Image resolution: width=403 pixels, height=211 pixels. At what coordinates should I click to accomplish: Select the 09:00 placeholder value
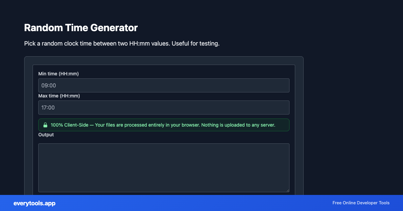point(48,85)
